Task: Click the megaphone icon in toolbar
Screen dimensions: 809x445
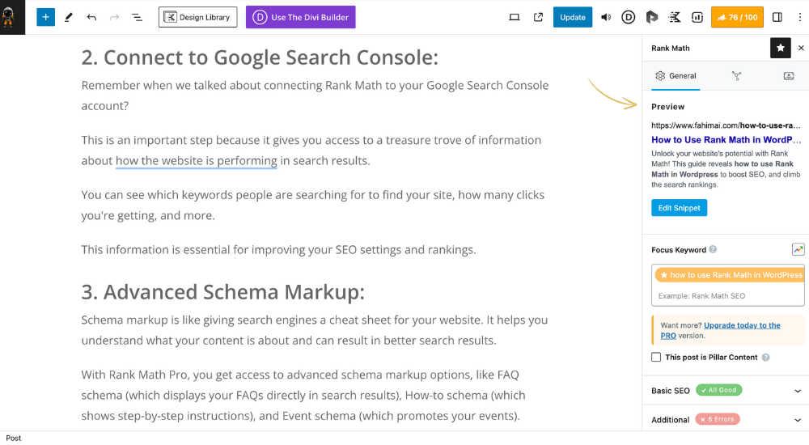Action: coord(606,17)
